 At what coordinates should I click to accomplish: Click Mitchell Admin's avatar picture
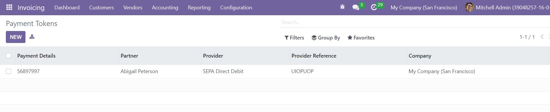coord(469,7)
